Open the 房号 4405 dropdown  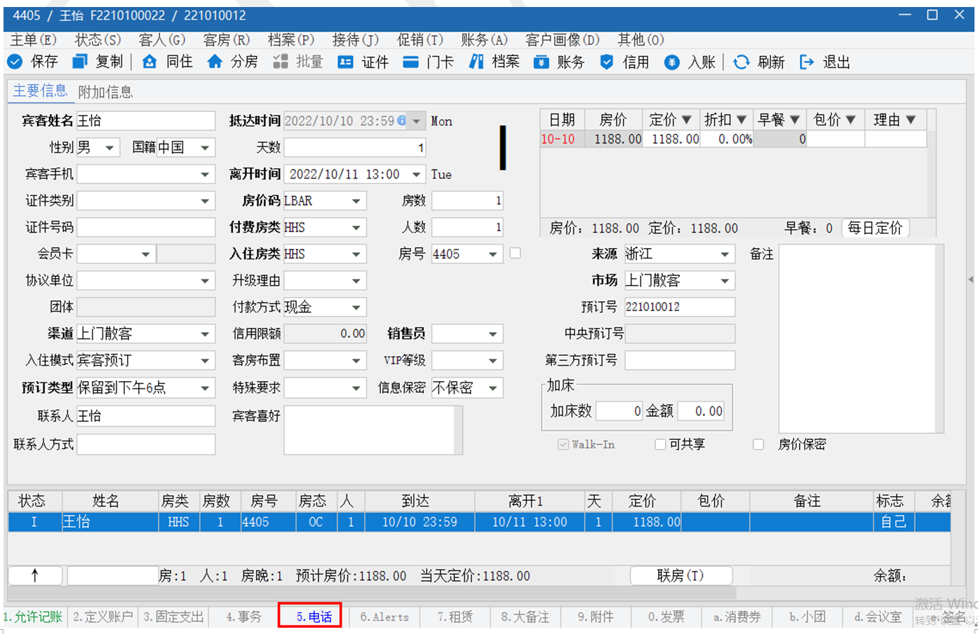click(x=493, y=254)
